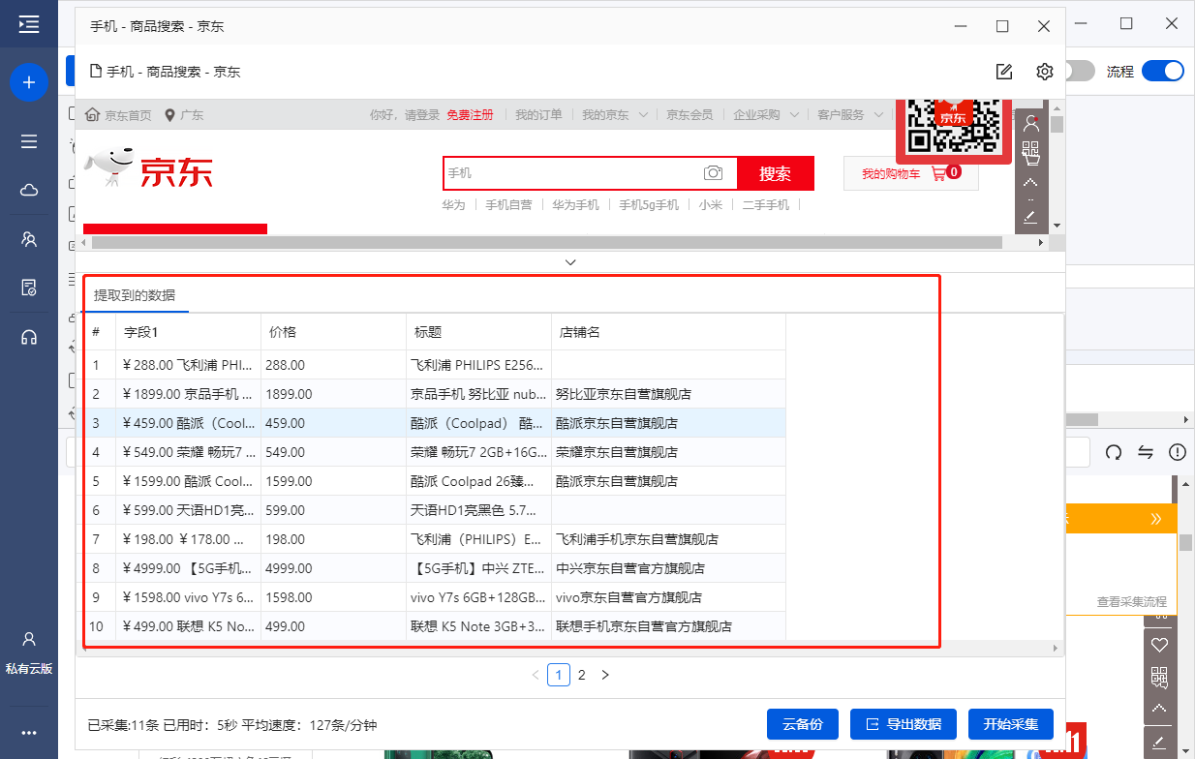
Task: Select page 2 in pagination
Action: (x=582, y=675)
